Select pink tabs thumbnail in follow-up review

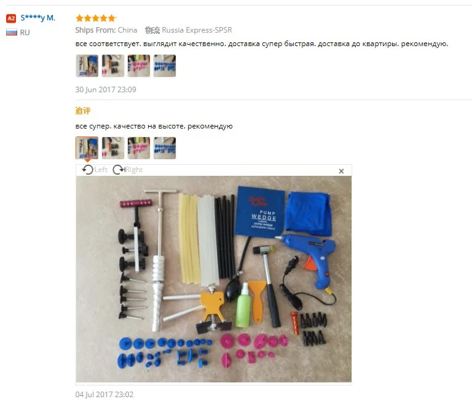139,148
